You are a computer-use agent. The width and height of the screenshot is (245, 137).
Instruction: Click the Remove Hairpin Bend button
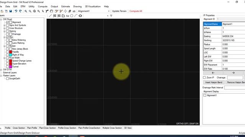[235, 82]
